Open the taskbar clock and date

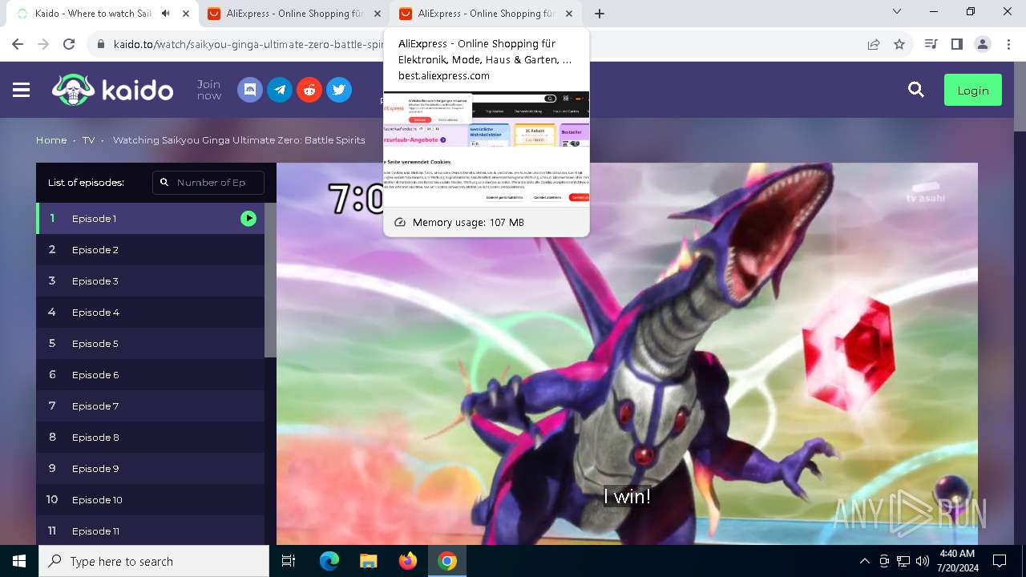956,561
